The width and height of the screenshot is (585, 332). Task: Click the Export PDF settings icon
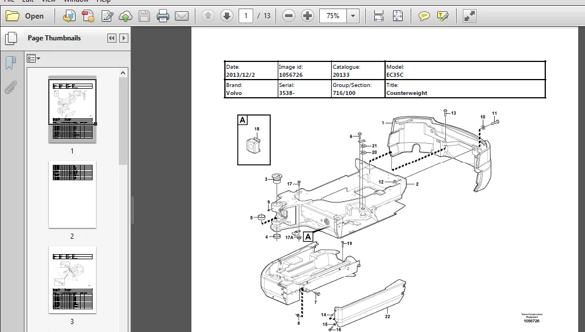[x=88, y=16]
